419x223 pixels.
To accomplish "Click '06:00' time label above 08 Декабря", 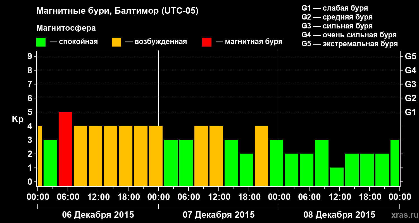I will [x=309, y=197].
